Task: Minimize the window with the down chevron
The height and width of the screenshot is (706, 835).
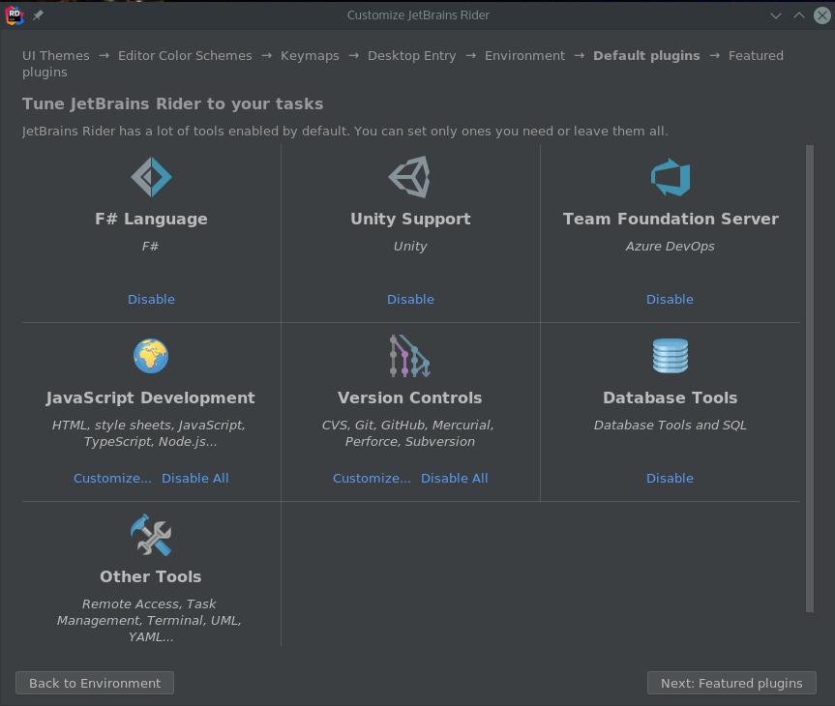Action: (776, 15)
